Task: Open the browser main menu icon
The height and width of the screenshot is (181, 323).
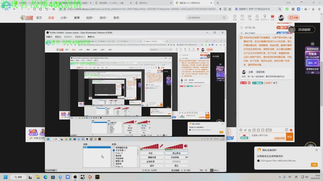Action: click(x=319, y=9)
